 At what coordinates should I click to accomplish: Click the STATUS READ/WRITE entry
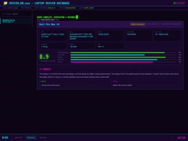coord(68,8)
